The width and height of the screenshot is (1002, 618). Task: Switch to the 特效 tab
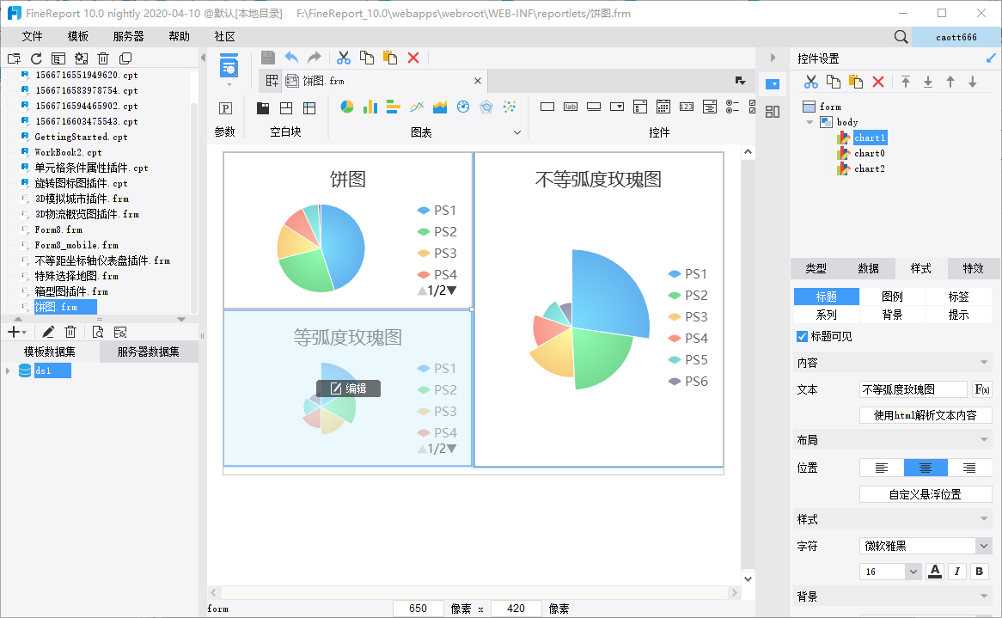[x=974, y=268]
